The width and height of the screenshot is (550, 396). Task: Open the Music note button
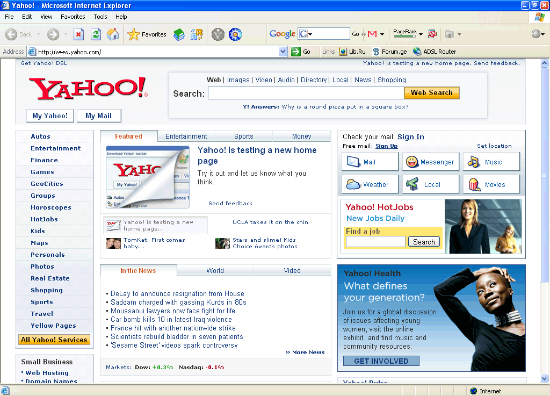pyautogui.click(x=491, y=162)
